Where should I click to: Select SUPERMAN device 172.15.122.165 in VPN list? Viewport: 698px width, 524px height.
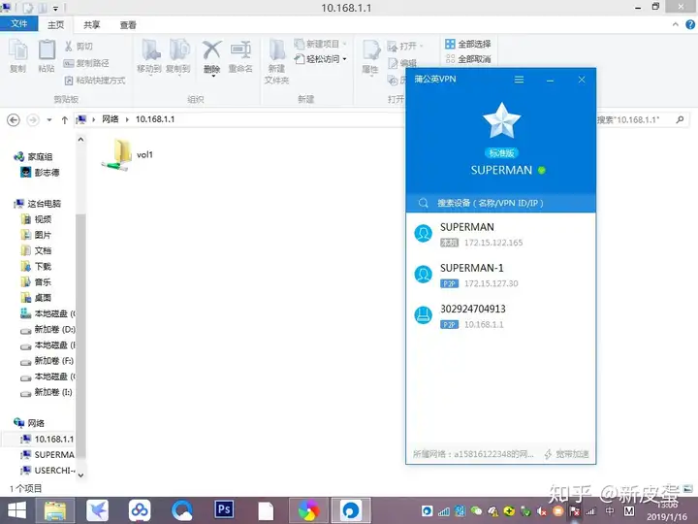(x=501, y=234)
